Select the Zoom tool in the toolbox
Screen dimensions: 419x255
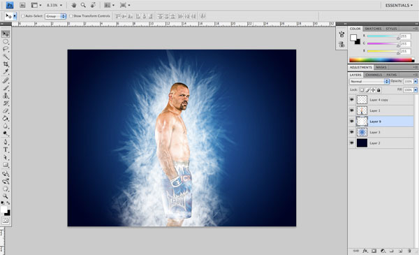pyautogui.click(x=6, y=196)
